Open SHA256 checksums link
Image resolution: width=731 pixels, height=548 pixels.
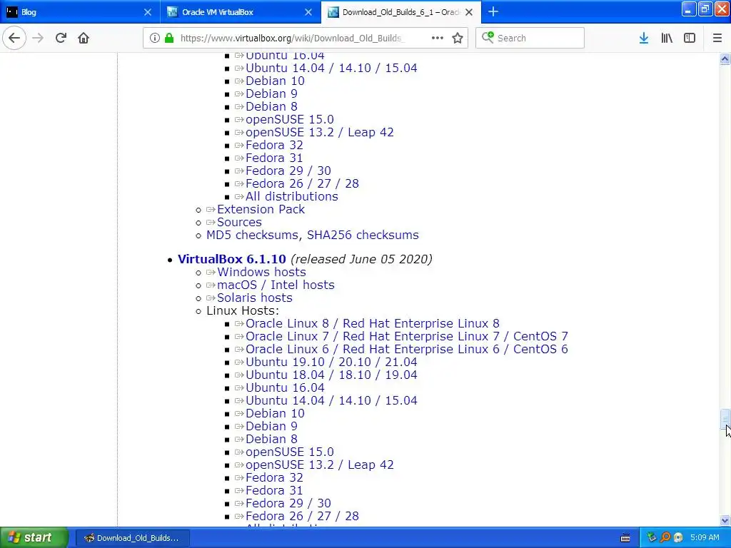coord(363,235)
